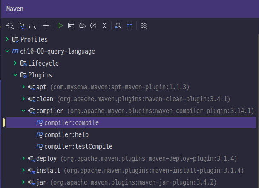The width and height of the screenshot is (259, 188).
Task: Expand the Lifecycle folder
Action: pos(15,63)
